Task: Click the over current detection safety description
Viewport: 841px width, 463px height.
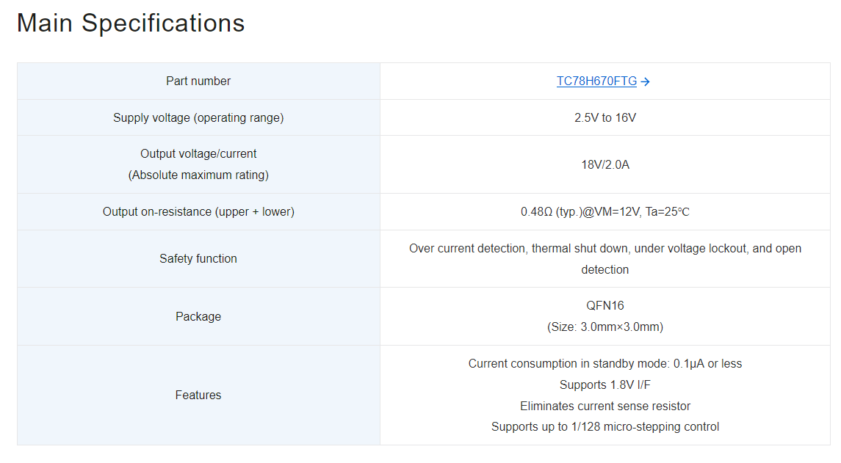Action: click(605, 259)
